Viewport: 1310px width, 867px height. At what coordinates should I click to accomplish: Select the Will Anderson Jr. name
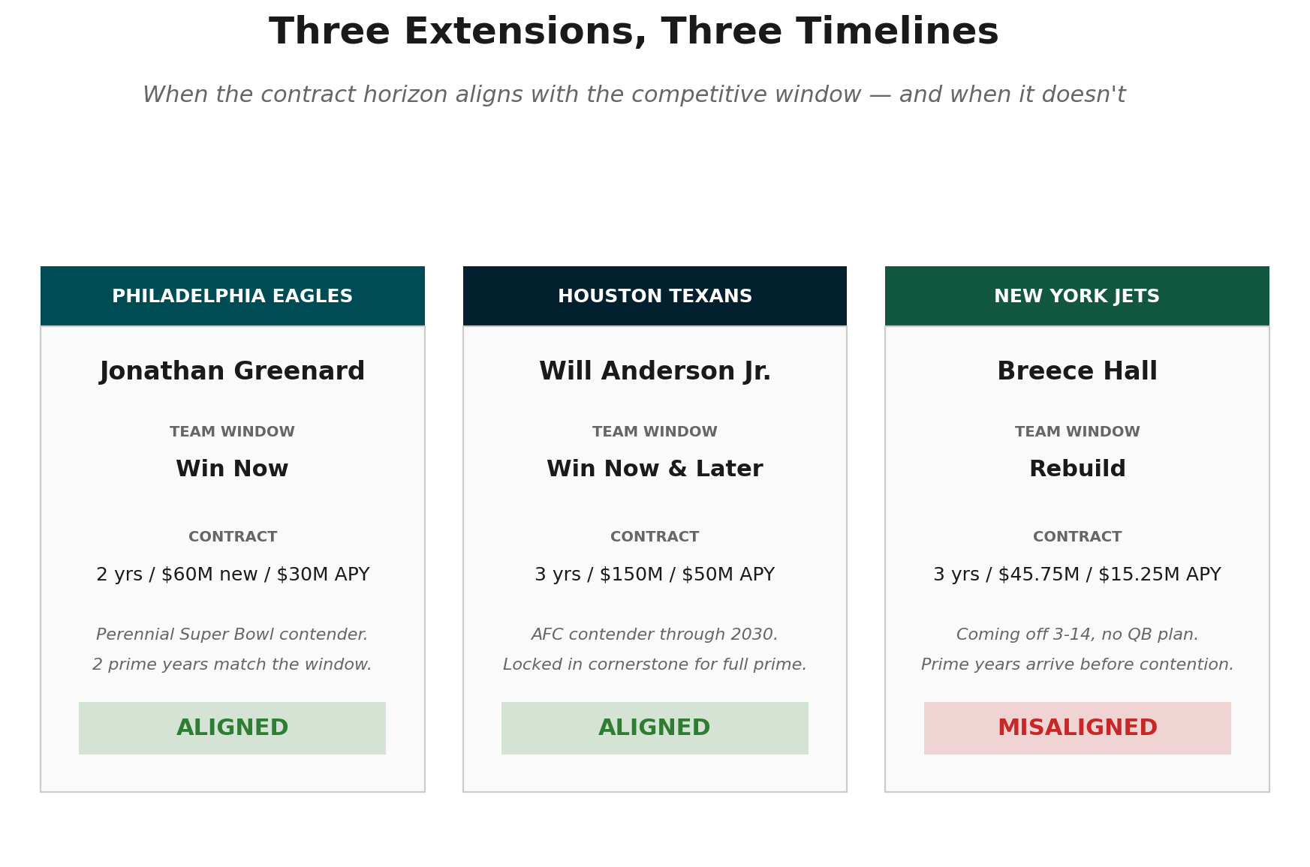coord(655,372)
